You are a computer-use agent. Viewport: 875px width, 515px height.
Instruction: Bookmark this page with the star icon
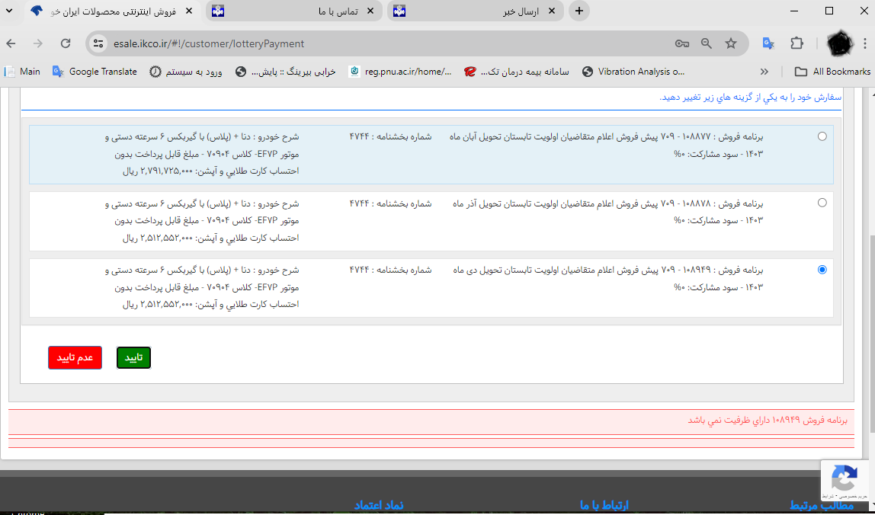point(731,43)
